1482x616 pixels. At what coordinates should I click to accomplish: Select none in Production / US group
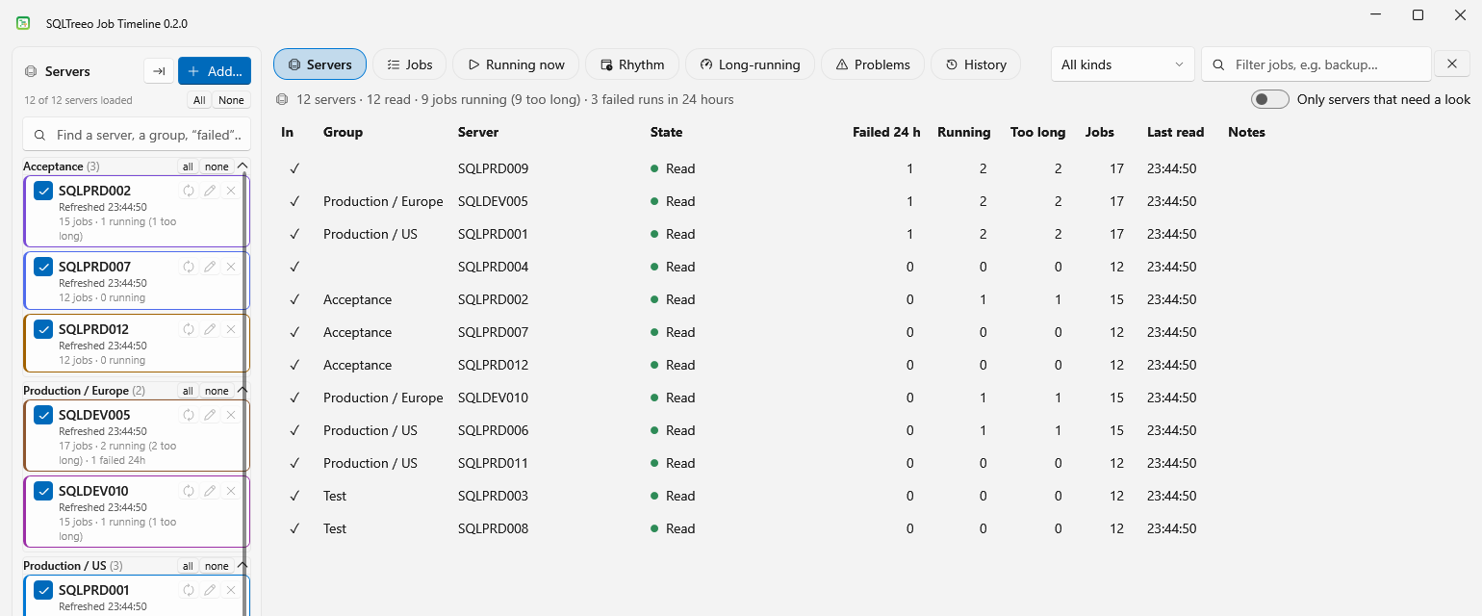tap(217, 566)
